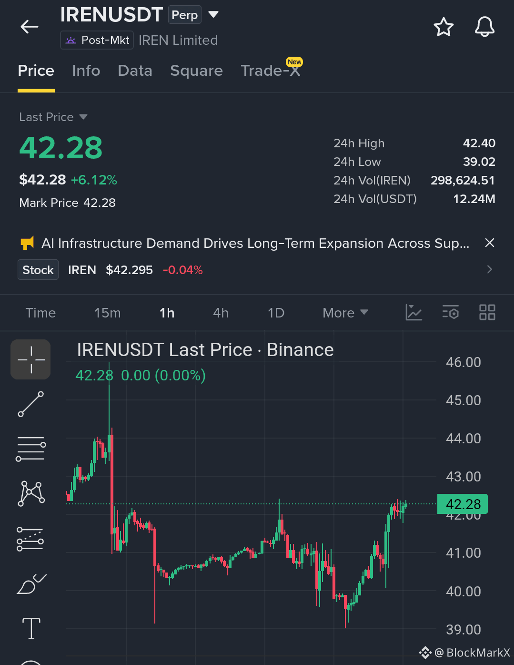Open the Data tab
The width and height of the screenshot is (514, 665).
(135, 71)
